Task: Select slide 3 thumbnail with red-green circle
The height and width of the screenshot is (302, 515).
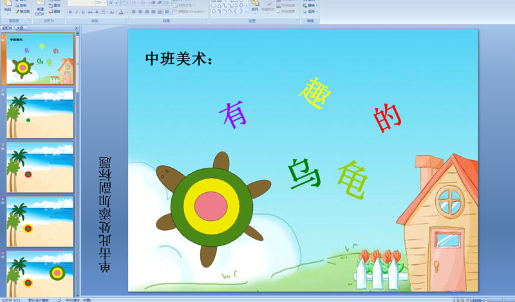Action: [40, 168]
